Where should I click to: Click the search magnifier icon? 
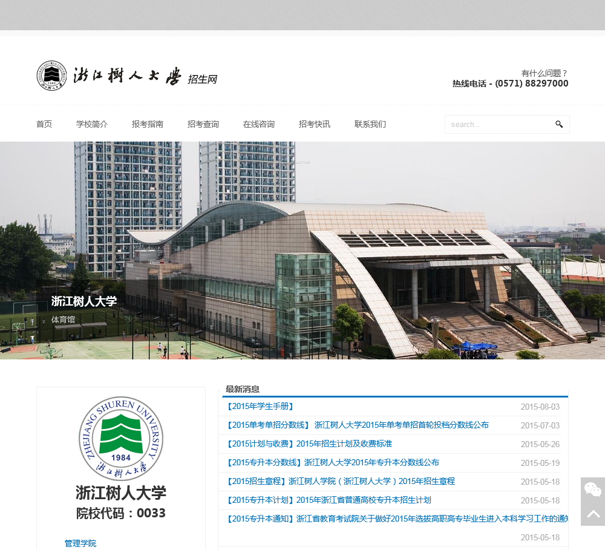point(558,124)
